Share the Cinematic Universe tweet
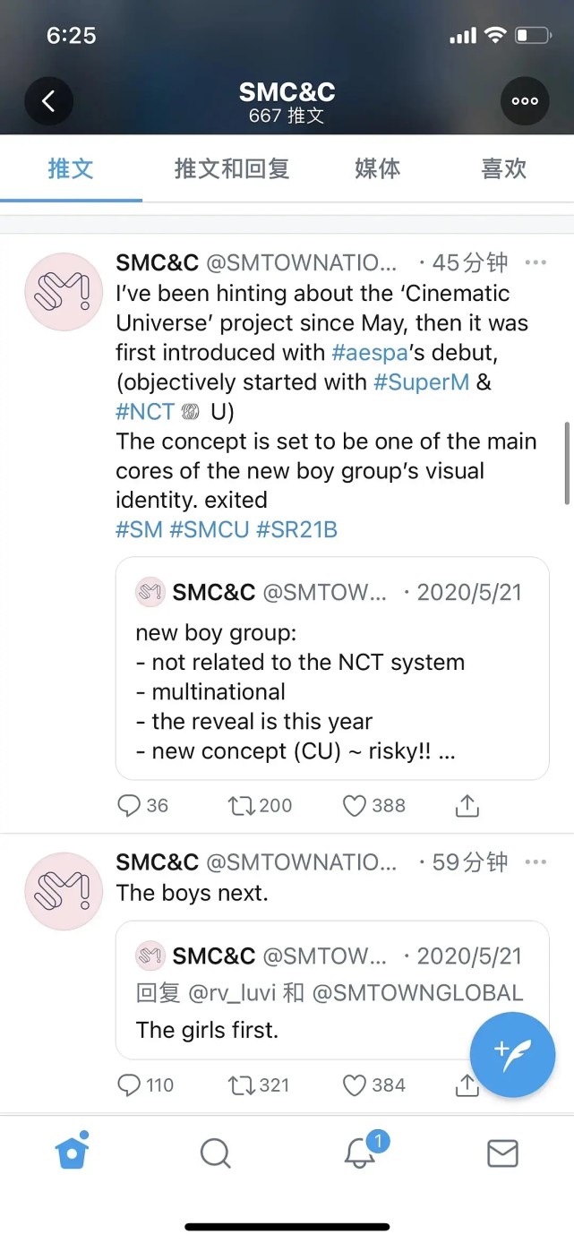The height and width of the screenshot is (1243, 574). (467, 806)
